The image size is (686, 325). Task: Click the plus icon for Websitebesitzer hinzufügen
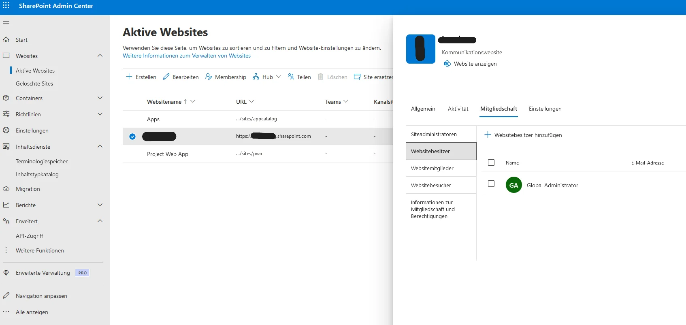488,135
